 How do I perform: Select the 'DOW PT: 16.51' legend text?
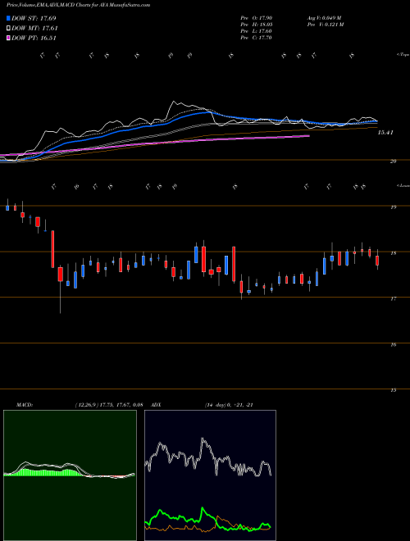pos(34,38)
